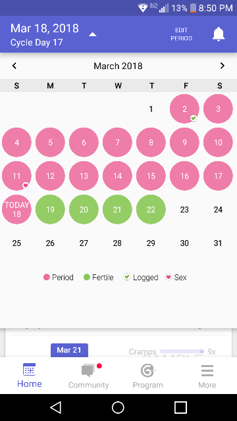Viewport: 237px width, 421px height.
Task: Tap the Home calendar icon
Action: pos(29,370)
